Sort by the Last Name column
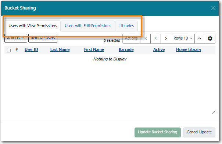This screenshot has width=222, height=144. point(60,49)
